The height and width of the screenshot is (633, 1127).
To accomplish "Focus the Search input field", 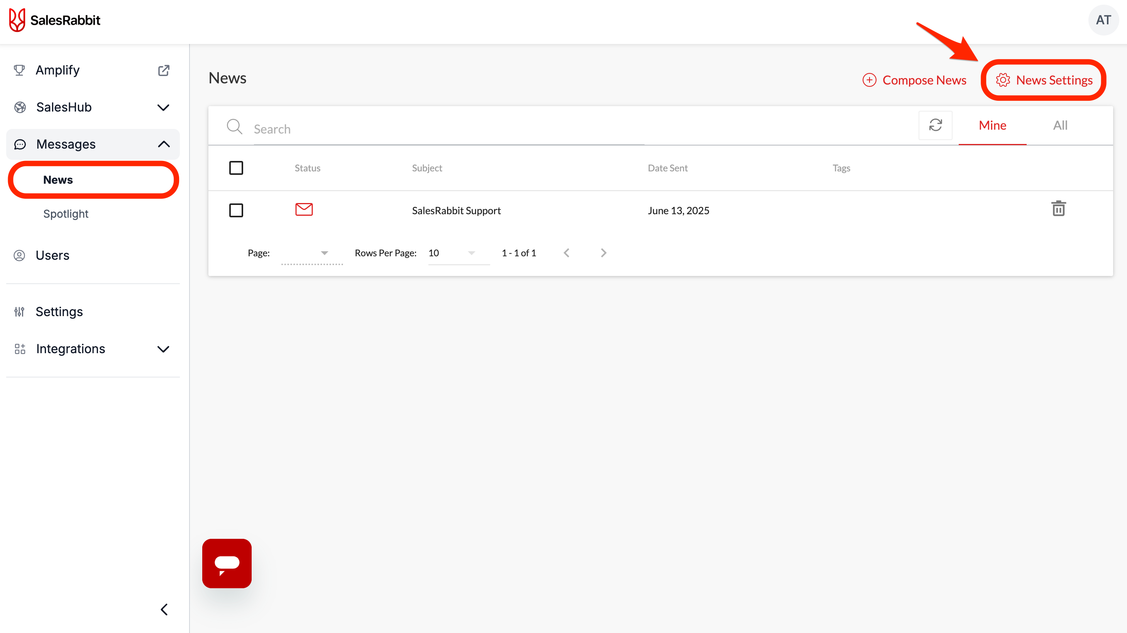I will point(448,129).
